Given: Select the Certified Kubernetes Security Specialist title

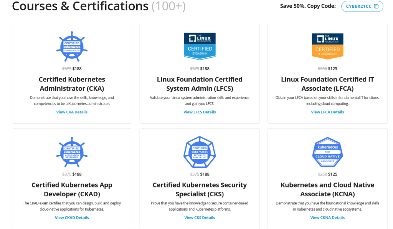Looking at the screenshot, I should click(200, 189).
